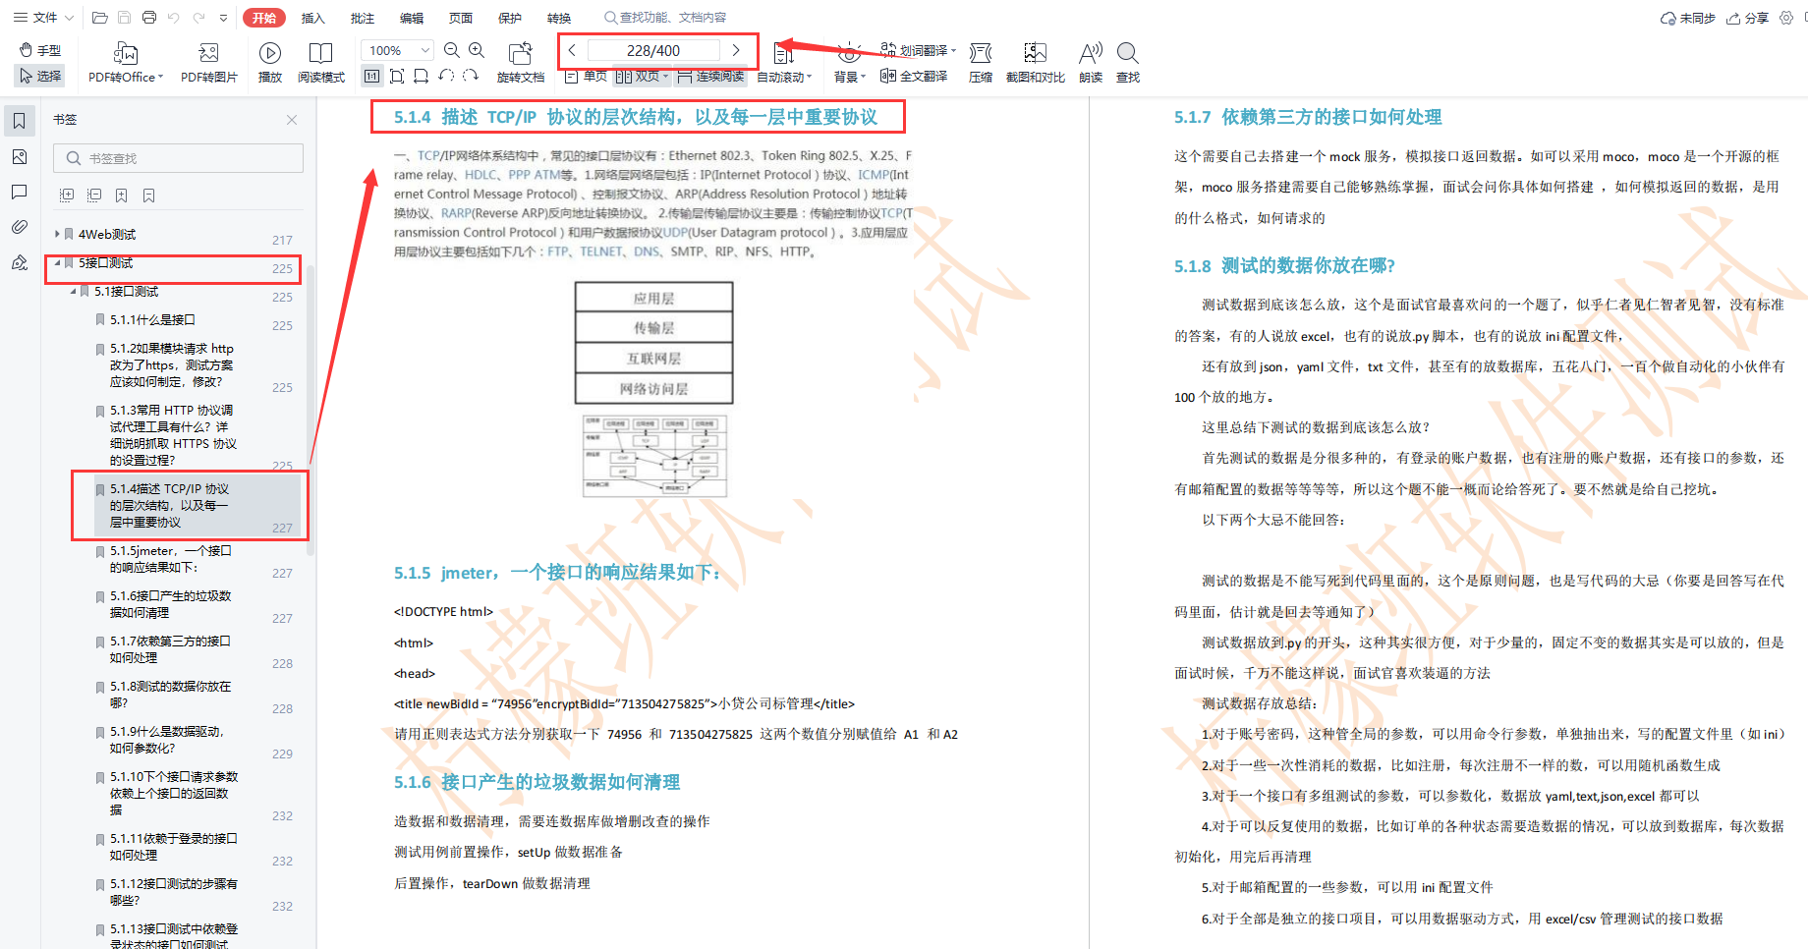Viewport: 1808px width, 949px height.
Task: Switch to the 保护 protect tab
Action: tap(510, 18)
